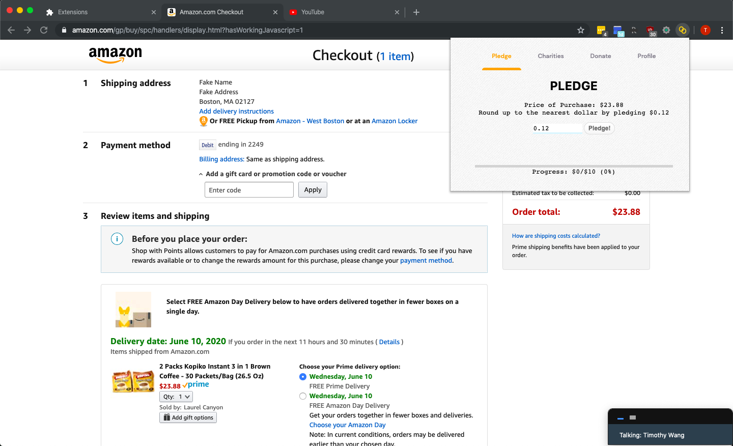Open the Amazon Locker link
This screenshot has height=446, width=733.
(x=394, y=121)
